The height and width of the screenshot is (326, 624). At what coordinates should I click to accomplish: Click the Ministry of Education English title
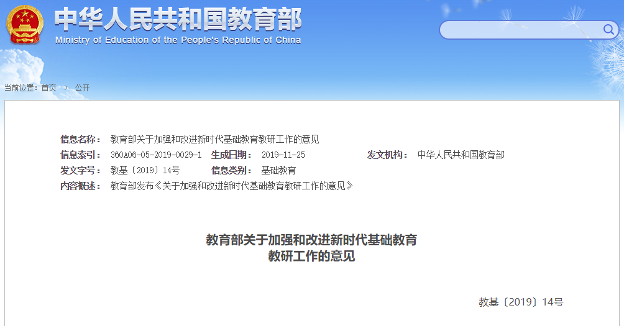tap(178, 40)
